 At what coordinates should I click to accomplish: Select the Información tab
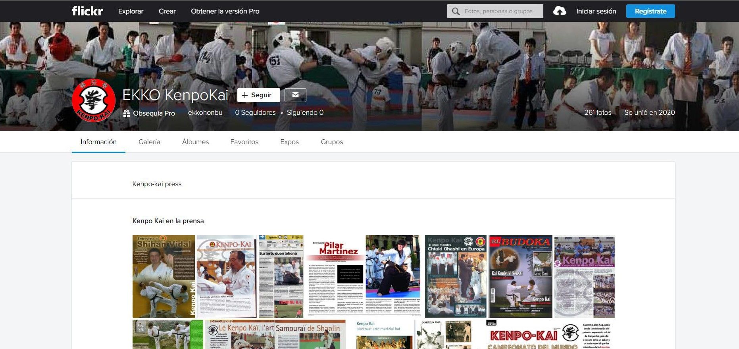(98, 142)
